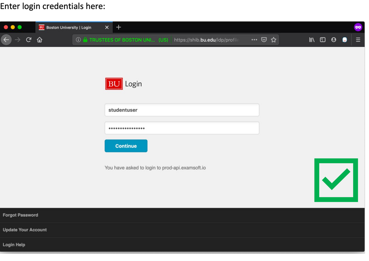Click the red BU logo
The height and width of the screenshot is (261, 369).
[114, 84]
